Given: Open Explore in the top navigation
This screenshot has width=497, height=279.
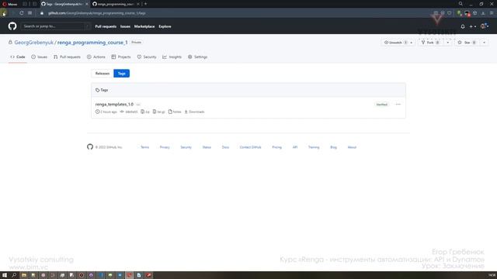Looking at the screenshot, I should click(x=165, y=26).
